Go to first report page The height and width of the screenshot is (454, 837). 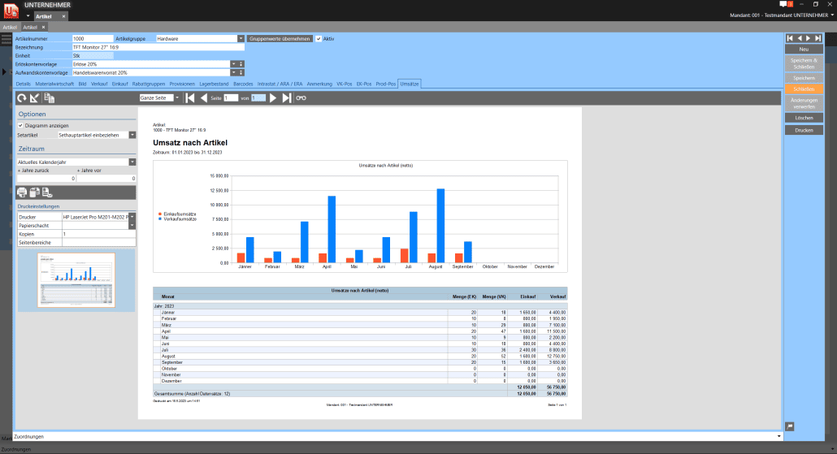coord(190,98)
